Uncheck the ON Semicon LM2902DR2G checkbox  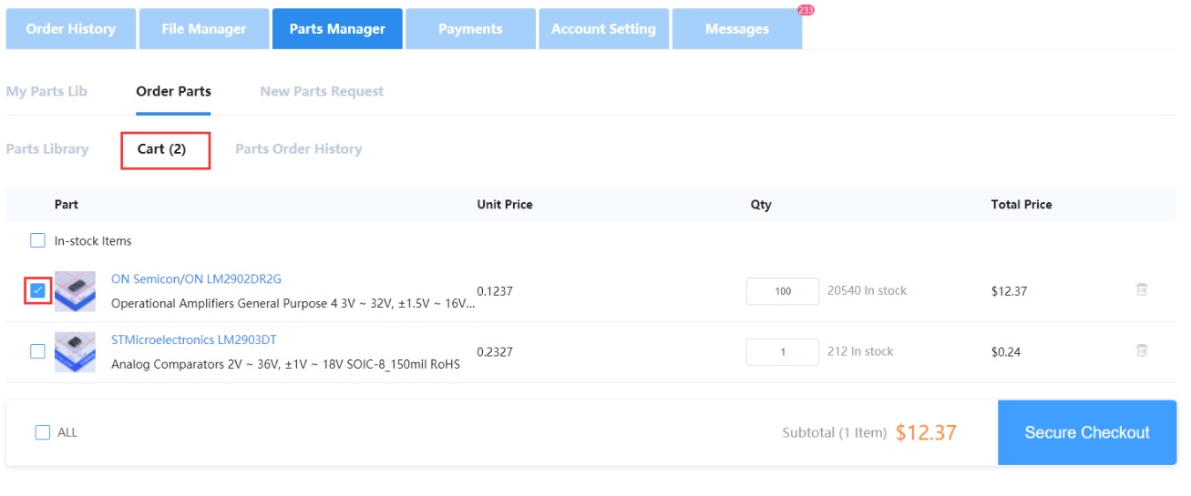tap(37, 290)
